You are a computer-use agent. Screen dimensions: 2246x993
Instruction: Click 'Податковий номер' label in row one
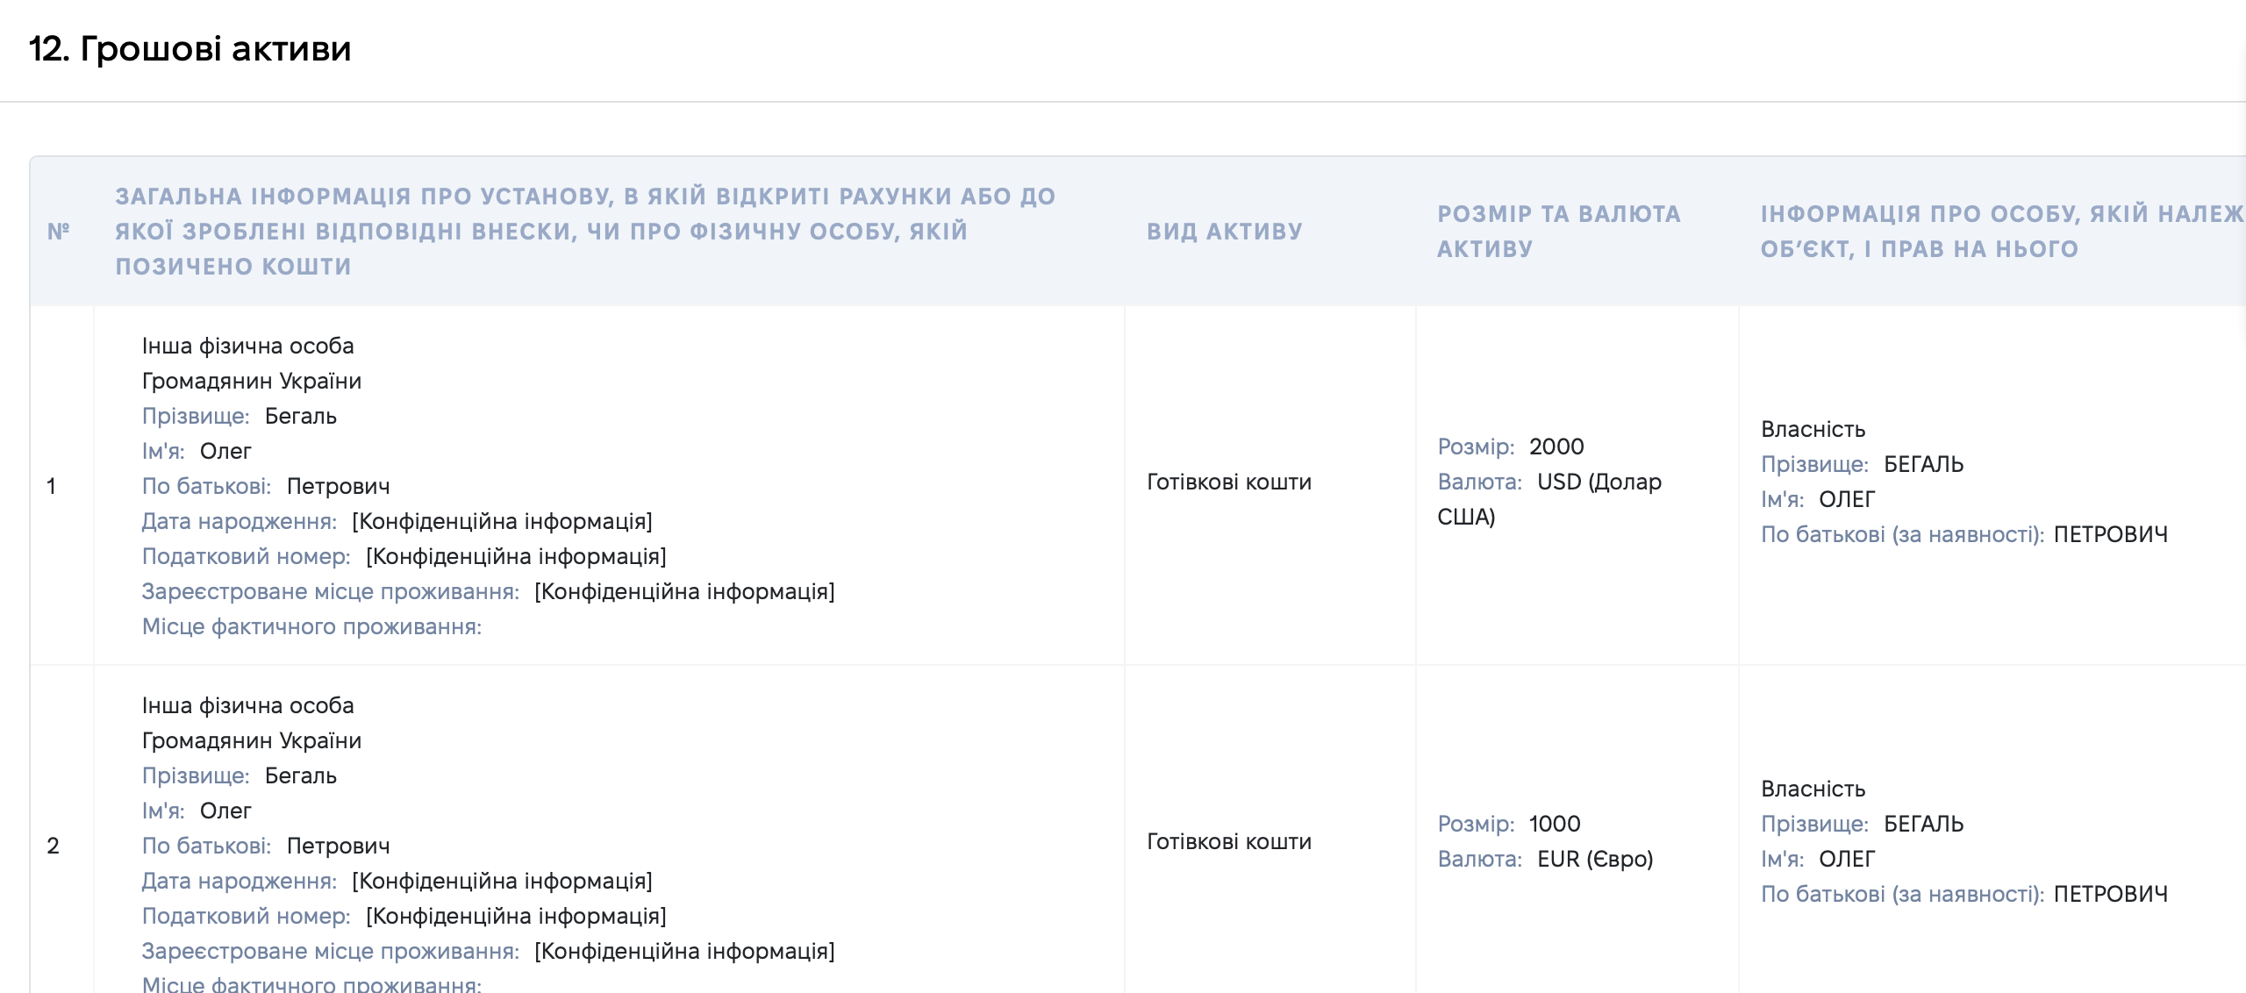(x=247, y=556)
